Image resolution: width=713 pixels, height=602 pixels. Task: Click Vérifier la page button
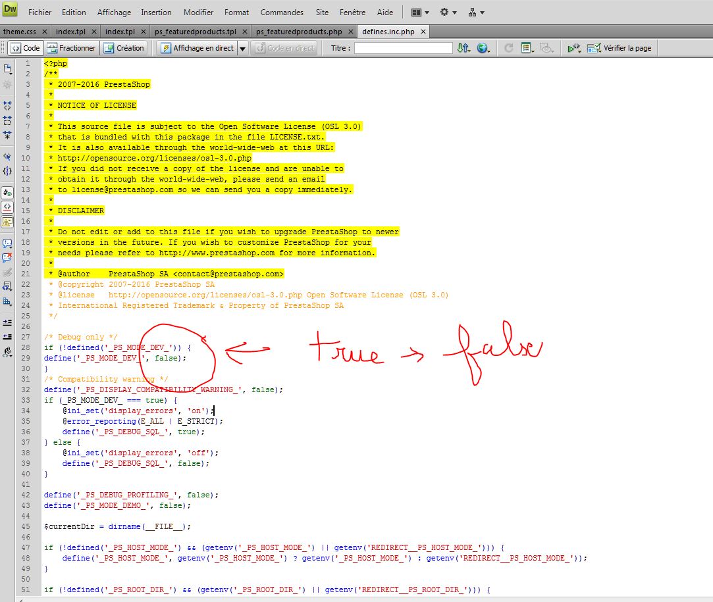pyautogui.click(x=620, y=48)
